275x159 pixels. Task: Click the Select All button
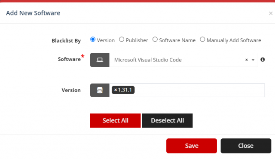(x=116, y=121)
